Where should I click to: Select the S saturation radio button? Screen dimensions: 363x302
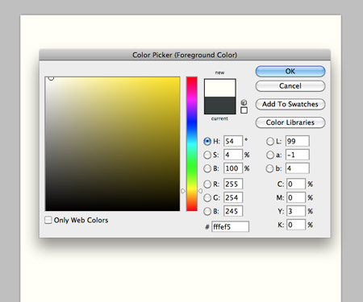(x=207, y=155)
